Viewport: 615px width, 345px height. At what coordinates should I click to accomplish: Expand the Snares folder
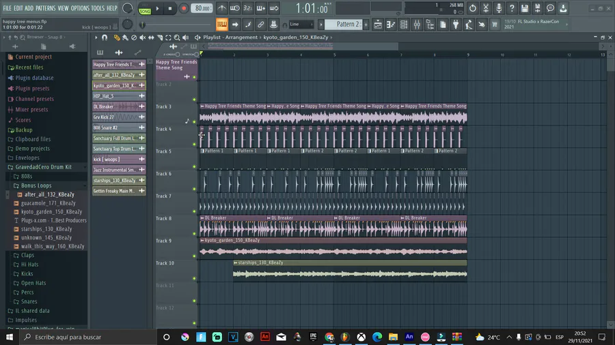pyautogui.click(x=29, y=301)
